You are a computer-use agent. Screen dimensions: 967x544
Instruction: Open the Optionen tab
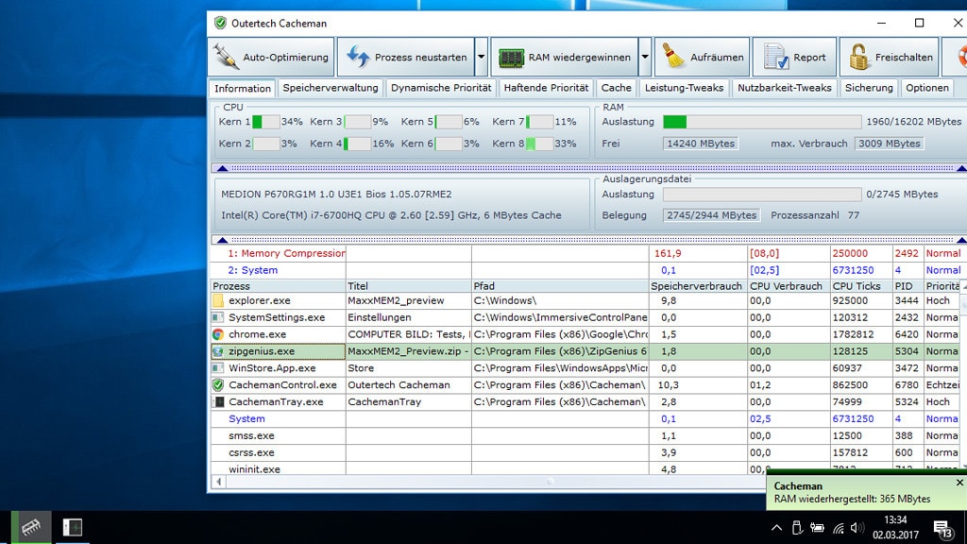tap(927, 88)
